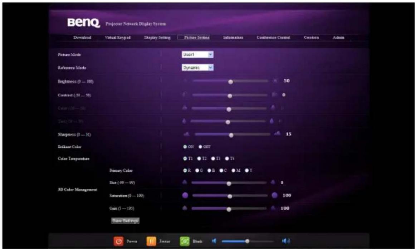The width and height of the screenshot is (415, 249).
Task: Click the Hue slider handle
Action: click(x=229, y=184)
